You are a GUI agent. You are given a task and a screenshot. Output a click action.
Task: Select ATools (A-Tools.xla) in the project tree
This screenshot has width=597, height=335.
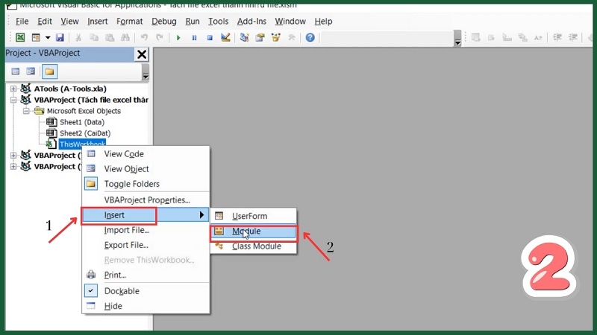[70, 89]
